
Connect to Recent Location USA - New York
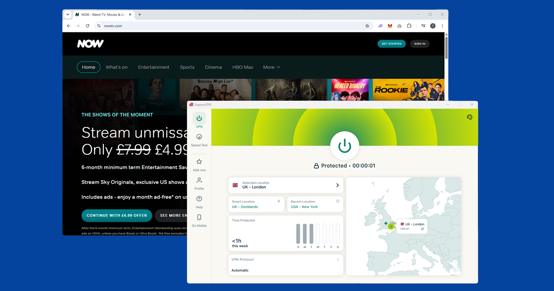point(315,204)
